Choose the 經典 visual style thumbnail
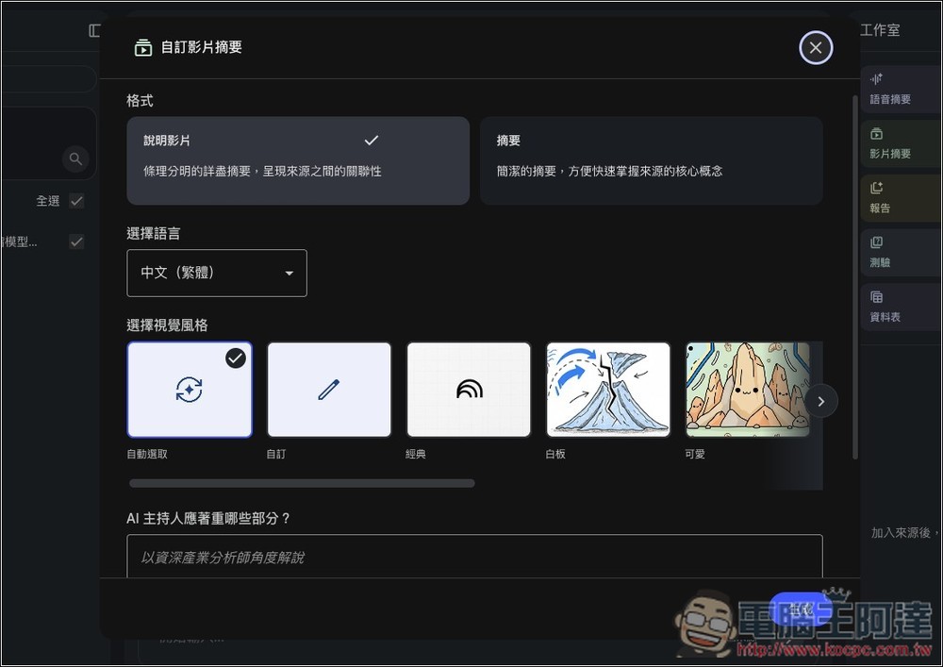Viewport: 943px width, 667px height. (x=469, y=390)
